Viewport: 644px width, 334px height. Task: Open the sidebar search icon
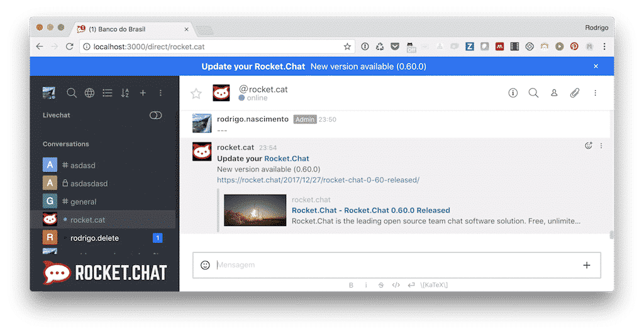tap(72, 93)
